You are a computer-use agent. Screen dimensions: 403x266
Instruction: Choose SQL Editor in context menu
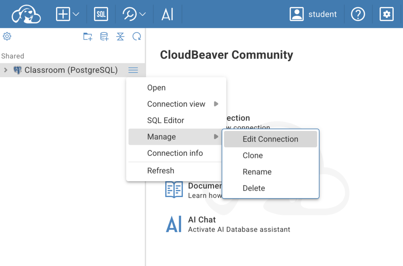pyautogui.click(x=177, y=120)
